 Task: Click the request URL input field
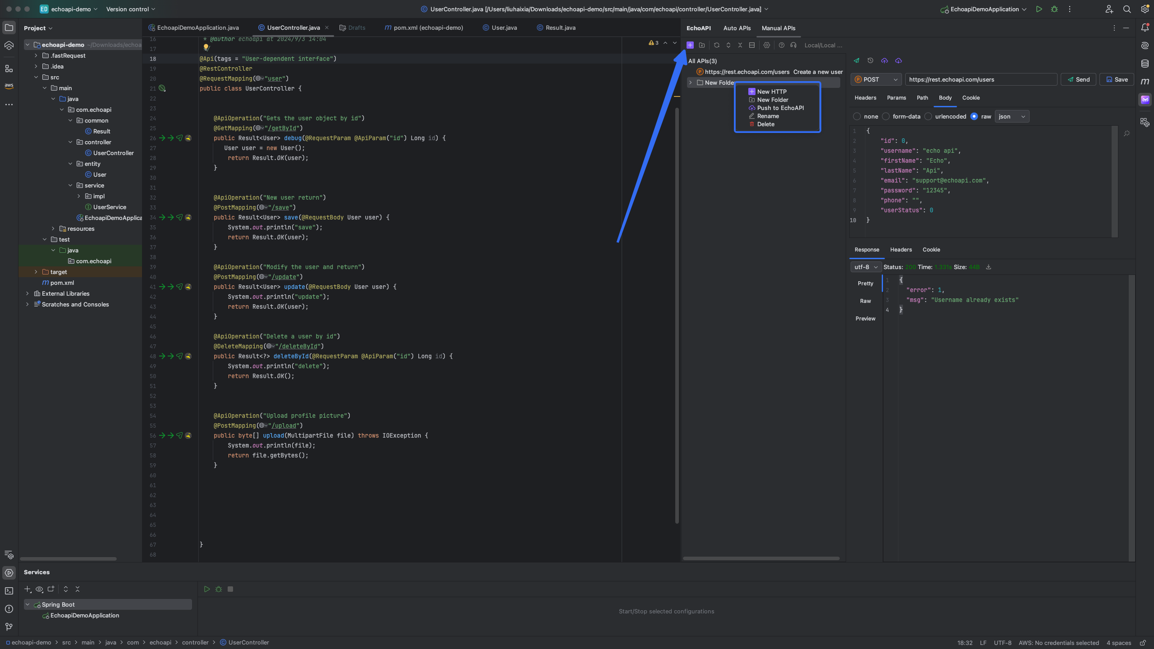tap(981, 79)
